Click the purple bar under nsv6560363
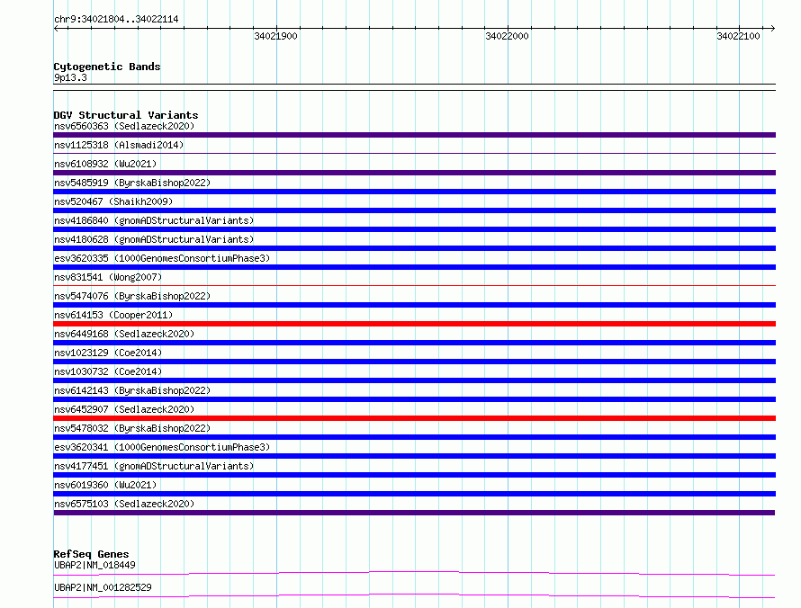Screen dimensions: 801x608 (x=414, y=135)
